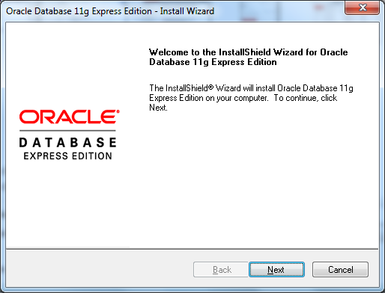Click the EXPRESS EDITION label in the logo
Viewport: 385px width, 293px height.
(x=67, y=156)
